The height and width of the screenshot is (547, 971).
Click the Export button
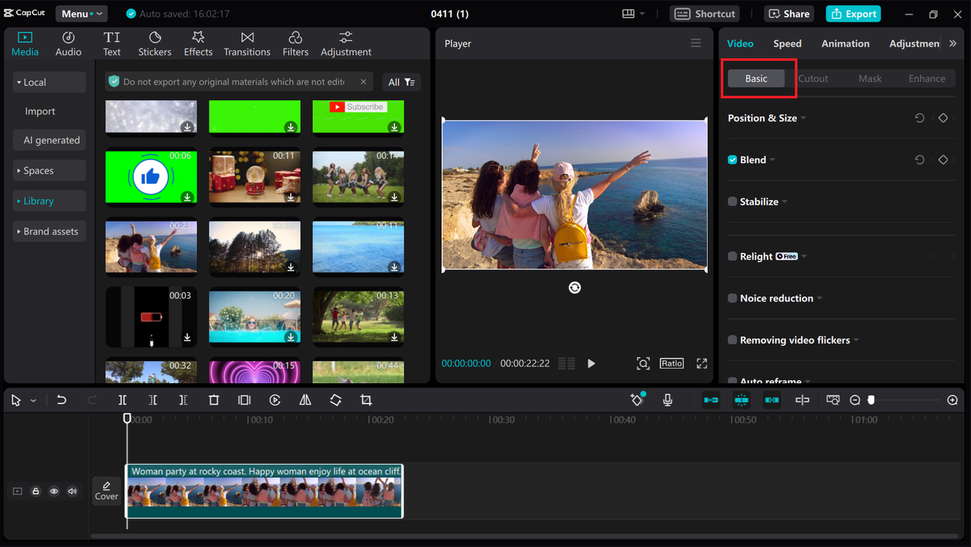(853, 13)
